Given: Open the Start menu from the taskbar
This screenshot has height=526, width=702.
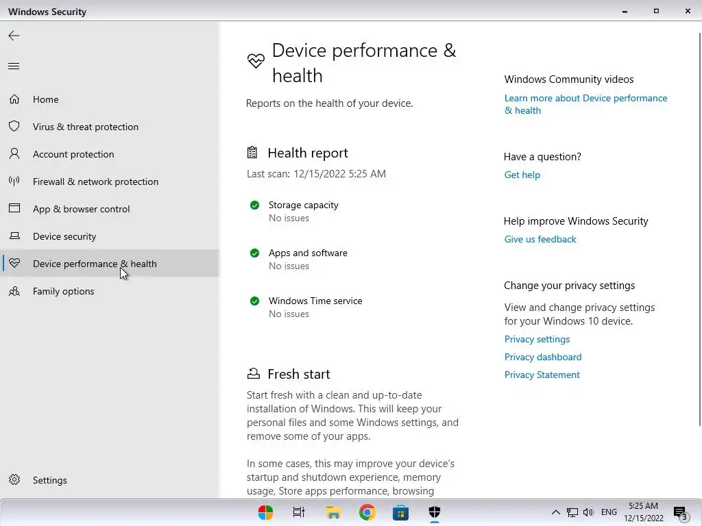Looking at the screenshot, I should click(265, 512).
